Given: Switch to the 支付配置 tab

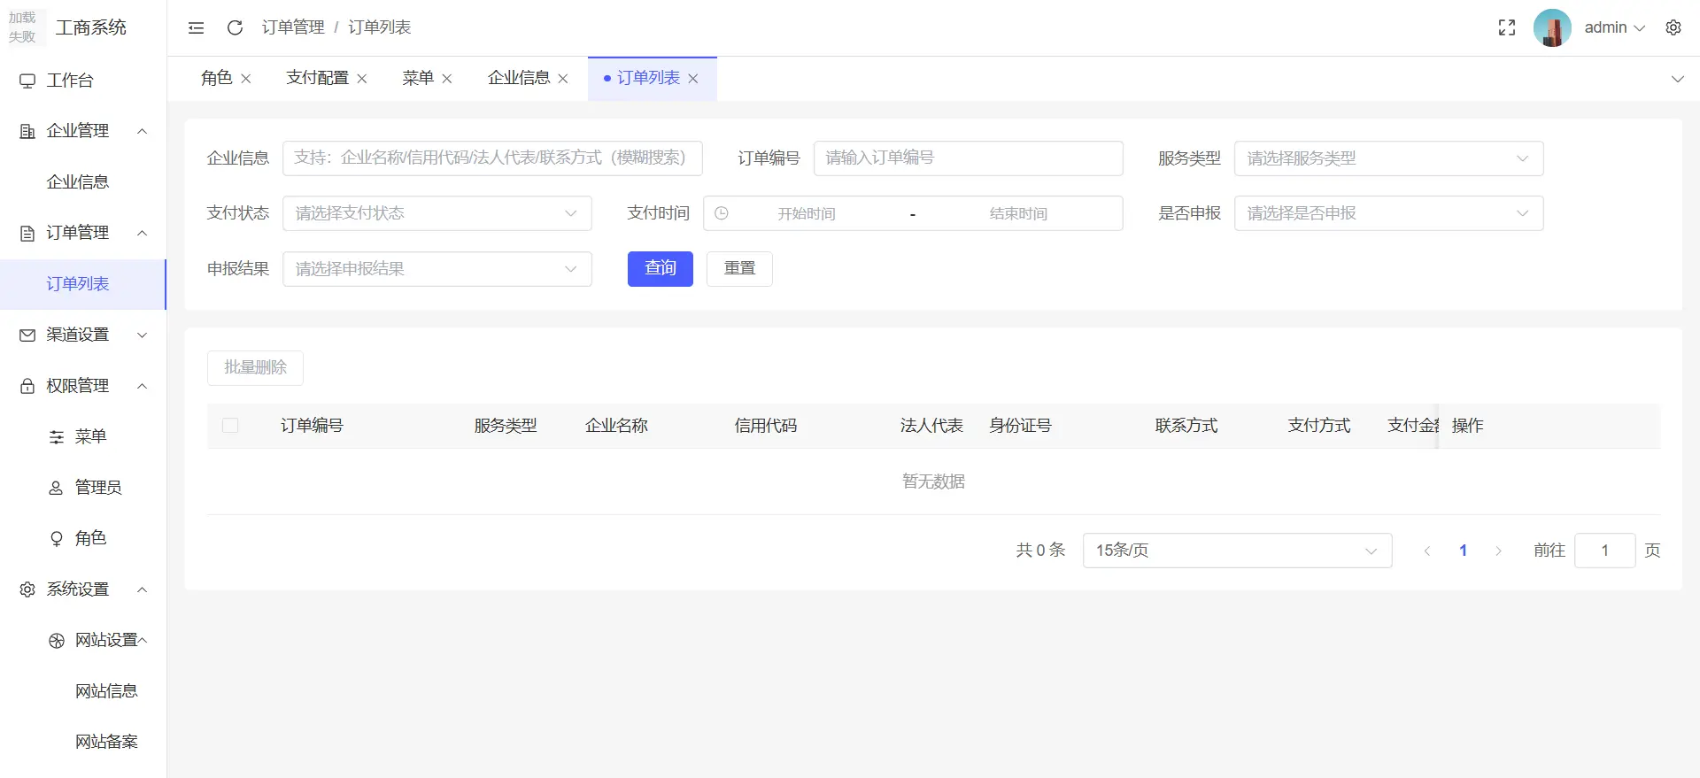Looking at the screenshot, I should click(x=317, y=78).
